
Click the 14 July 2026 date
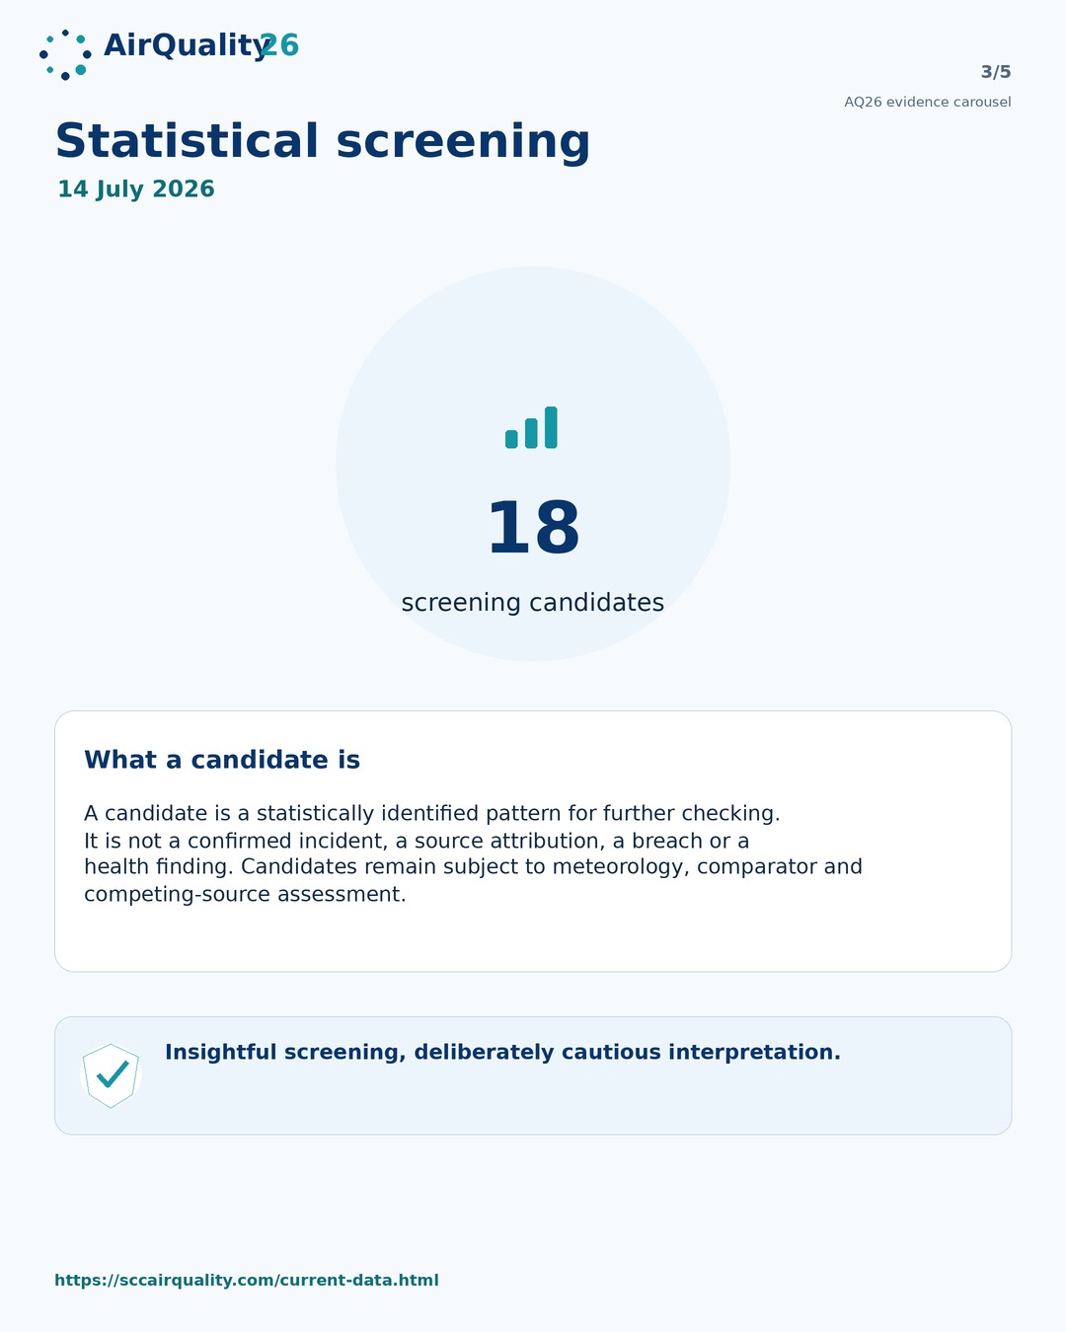click(136, 189)
